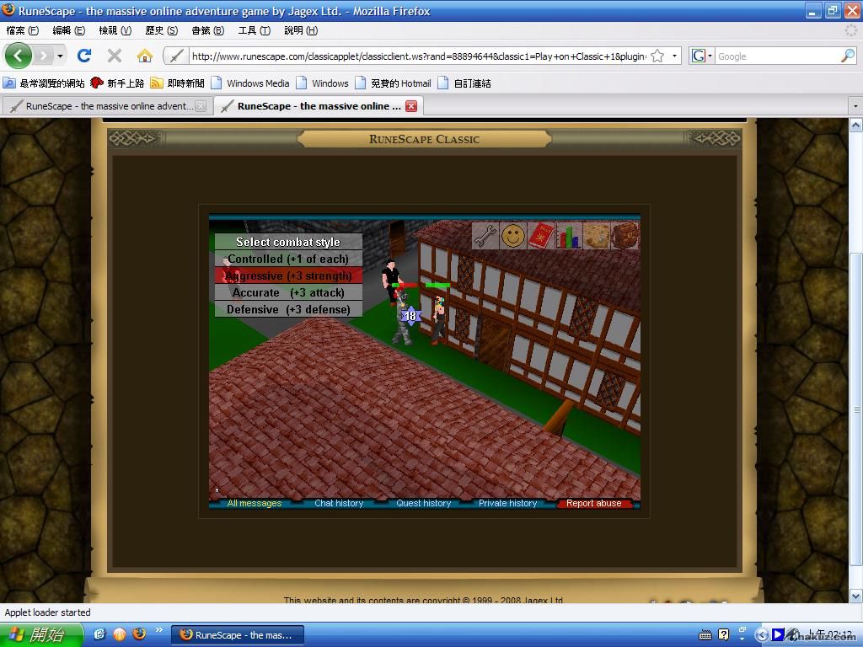Click the Firefox back arrow button
863x647 pixels.
coord(19,56)
